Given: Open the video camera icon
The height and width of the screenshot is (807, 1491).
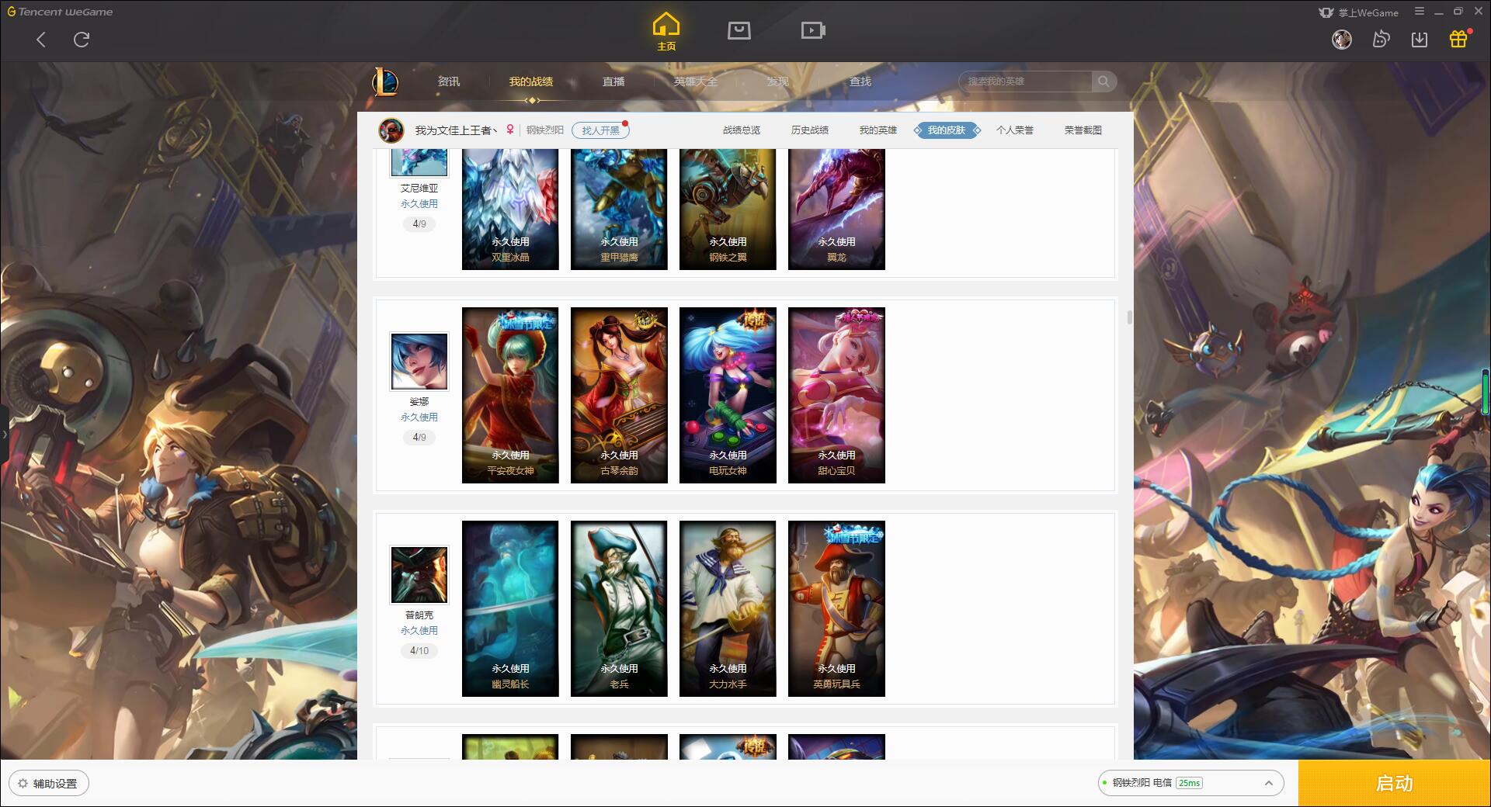Looking at the screenshot, I should coord(813,31).
